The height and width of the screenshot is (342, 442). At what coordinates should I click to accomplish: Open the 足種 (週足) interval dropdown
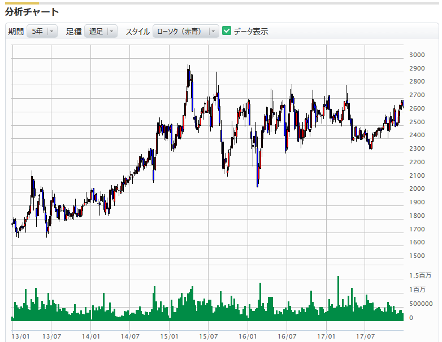click(101, 32)
